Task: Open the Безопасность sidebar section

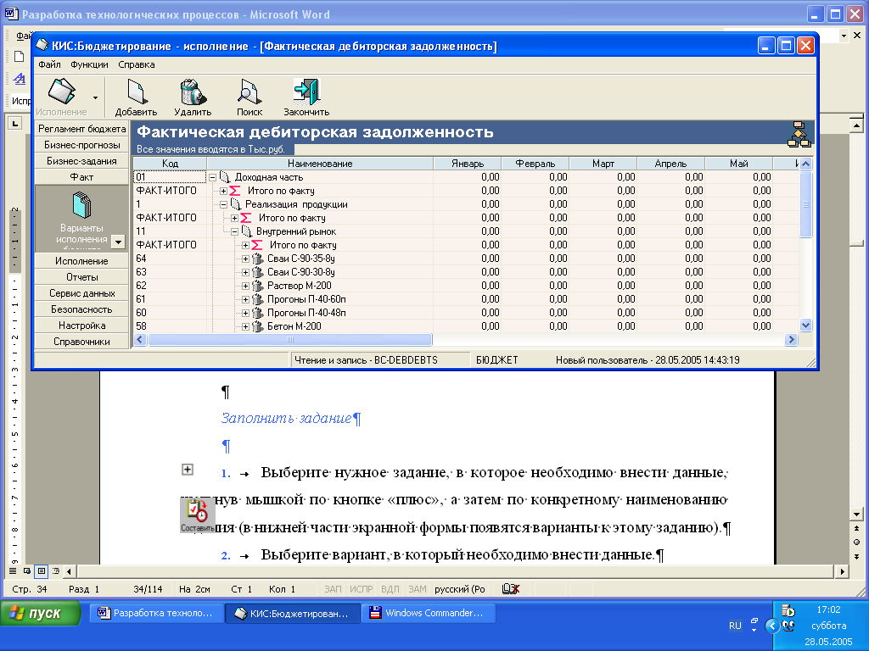Action: point(81,309)
